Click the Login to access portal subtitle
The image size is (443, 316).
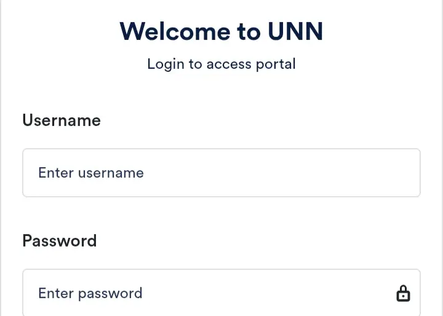coord(221,64)
